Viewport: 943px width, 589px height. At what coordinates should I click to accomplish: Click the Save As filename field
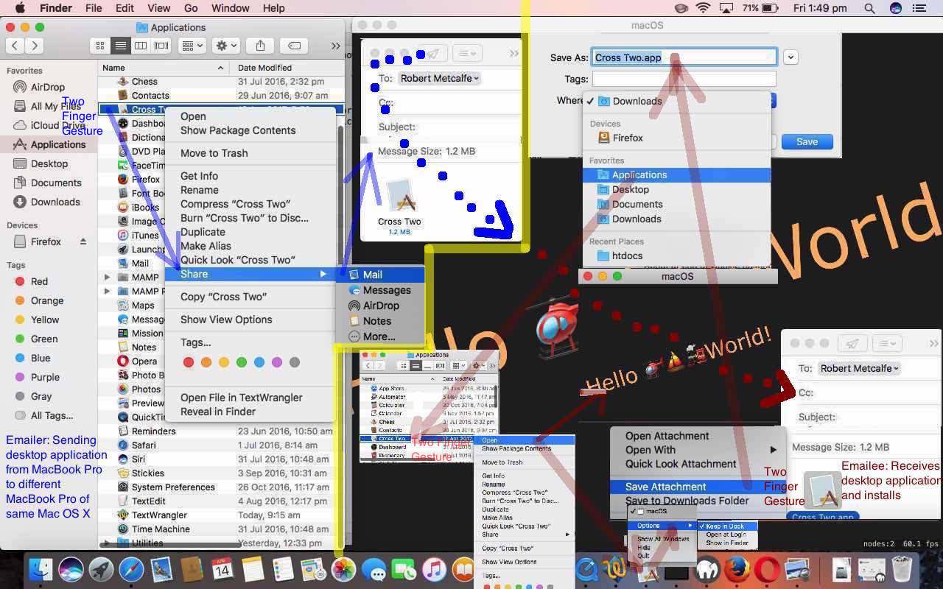click(x=684, y=57)
